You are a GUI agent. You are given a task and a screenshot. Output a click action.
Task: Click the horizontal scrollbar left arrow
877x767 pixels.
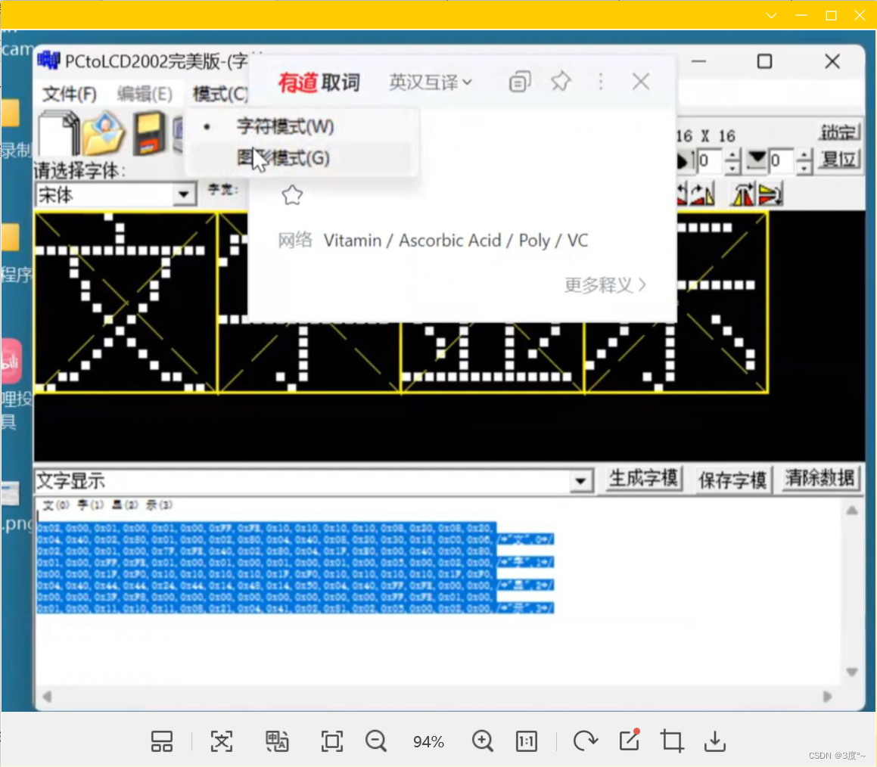[x=48, y=697]
